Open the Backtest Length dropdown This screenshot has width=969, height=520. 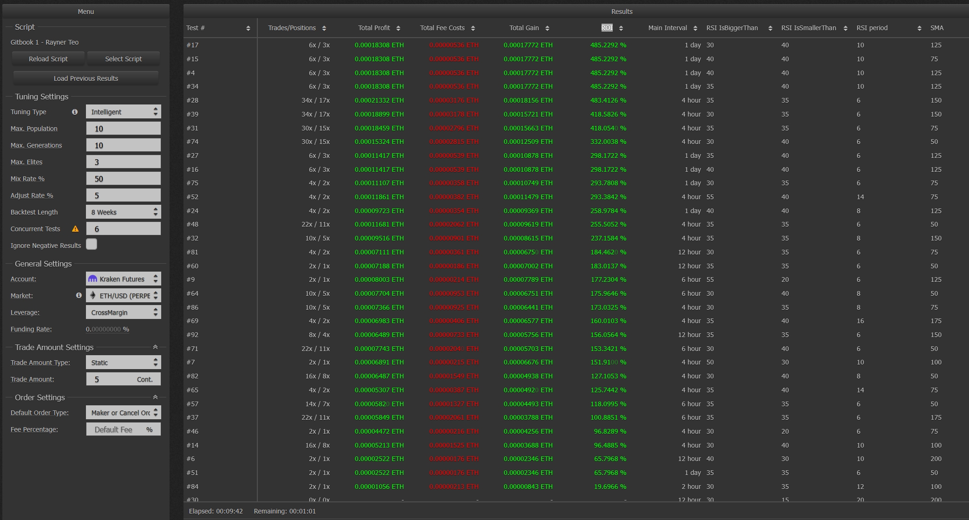[123, 212]
